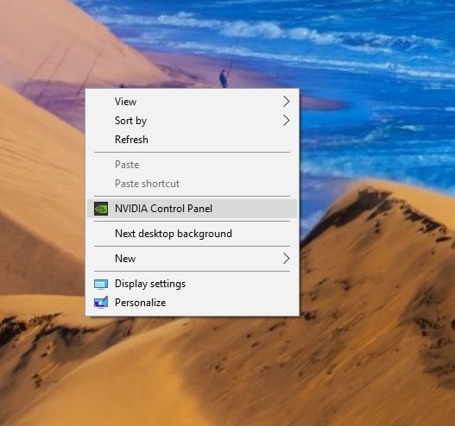Refresh the desktop from the context menu
The image size is (455, 426).
point(192,140)
